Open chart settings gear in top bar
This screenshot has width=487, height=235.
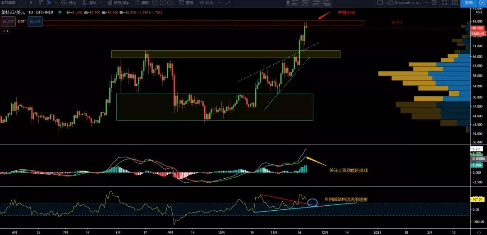click(434, 3)
